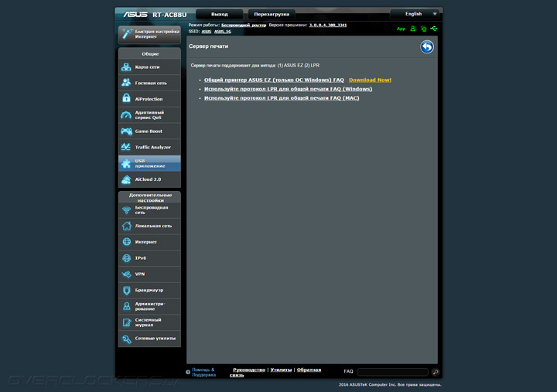This screenshot has width=557, height=392.
Task: Select Traffic Analyzer in the sidebar
Action: (x=149, y=147)
